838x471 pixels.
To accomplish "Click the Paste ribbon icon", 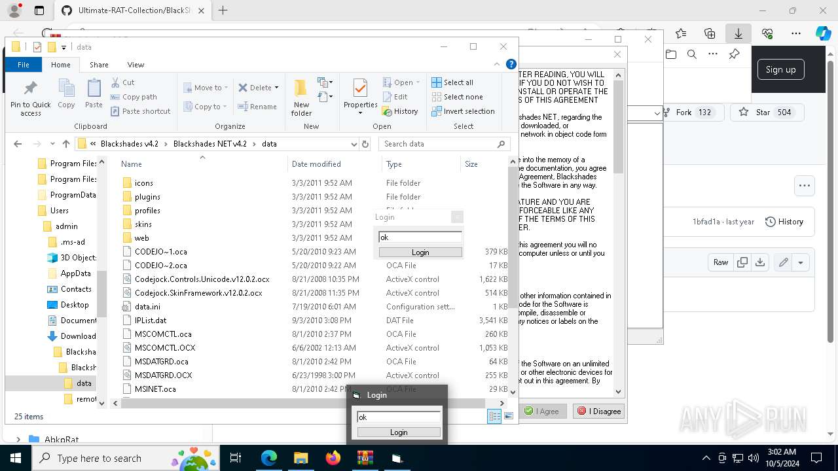I will click(94, 94).
